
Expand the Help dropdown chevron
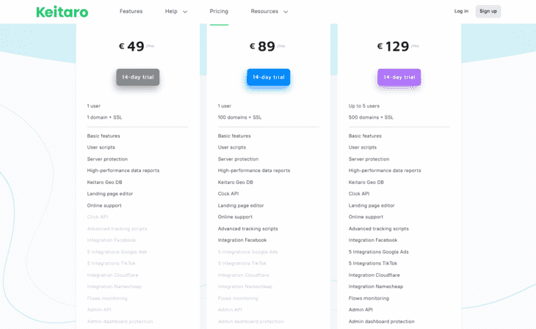click(x=185, y=12)
